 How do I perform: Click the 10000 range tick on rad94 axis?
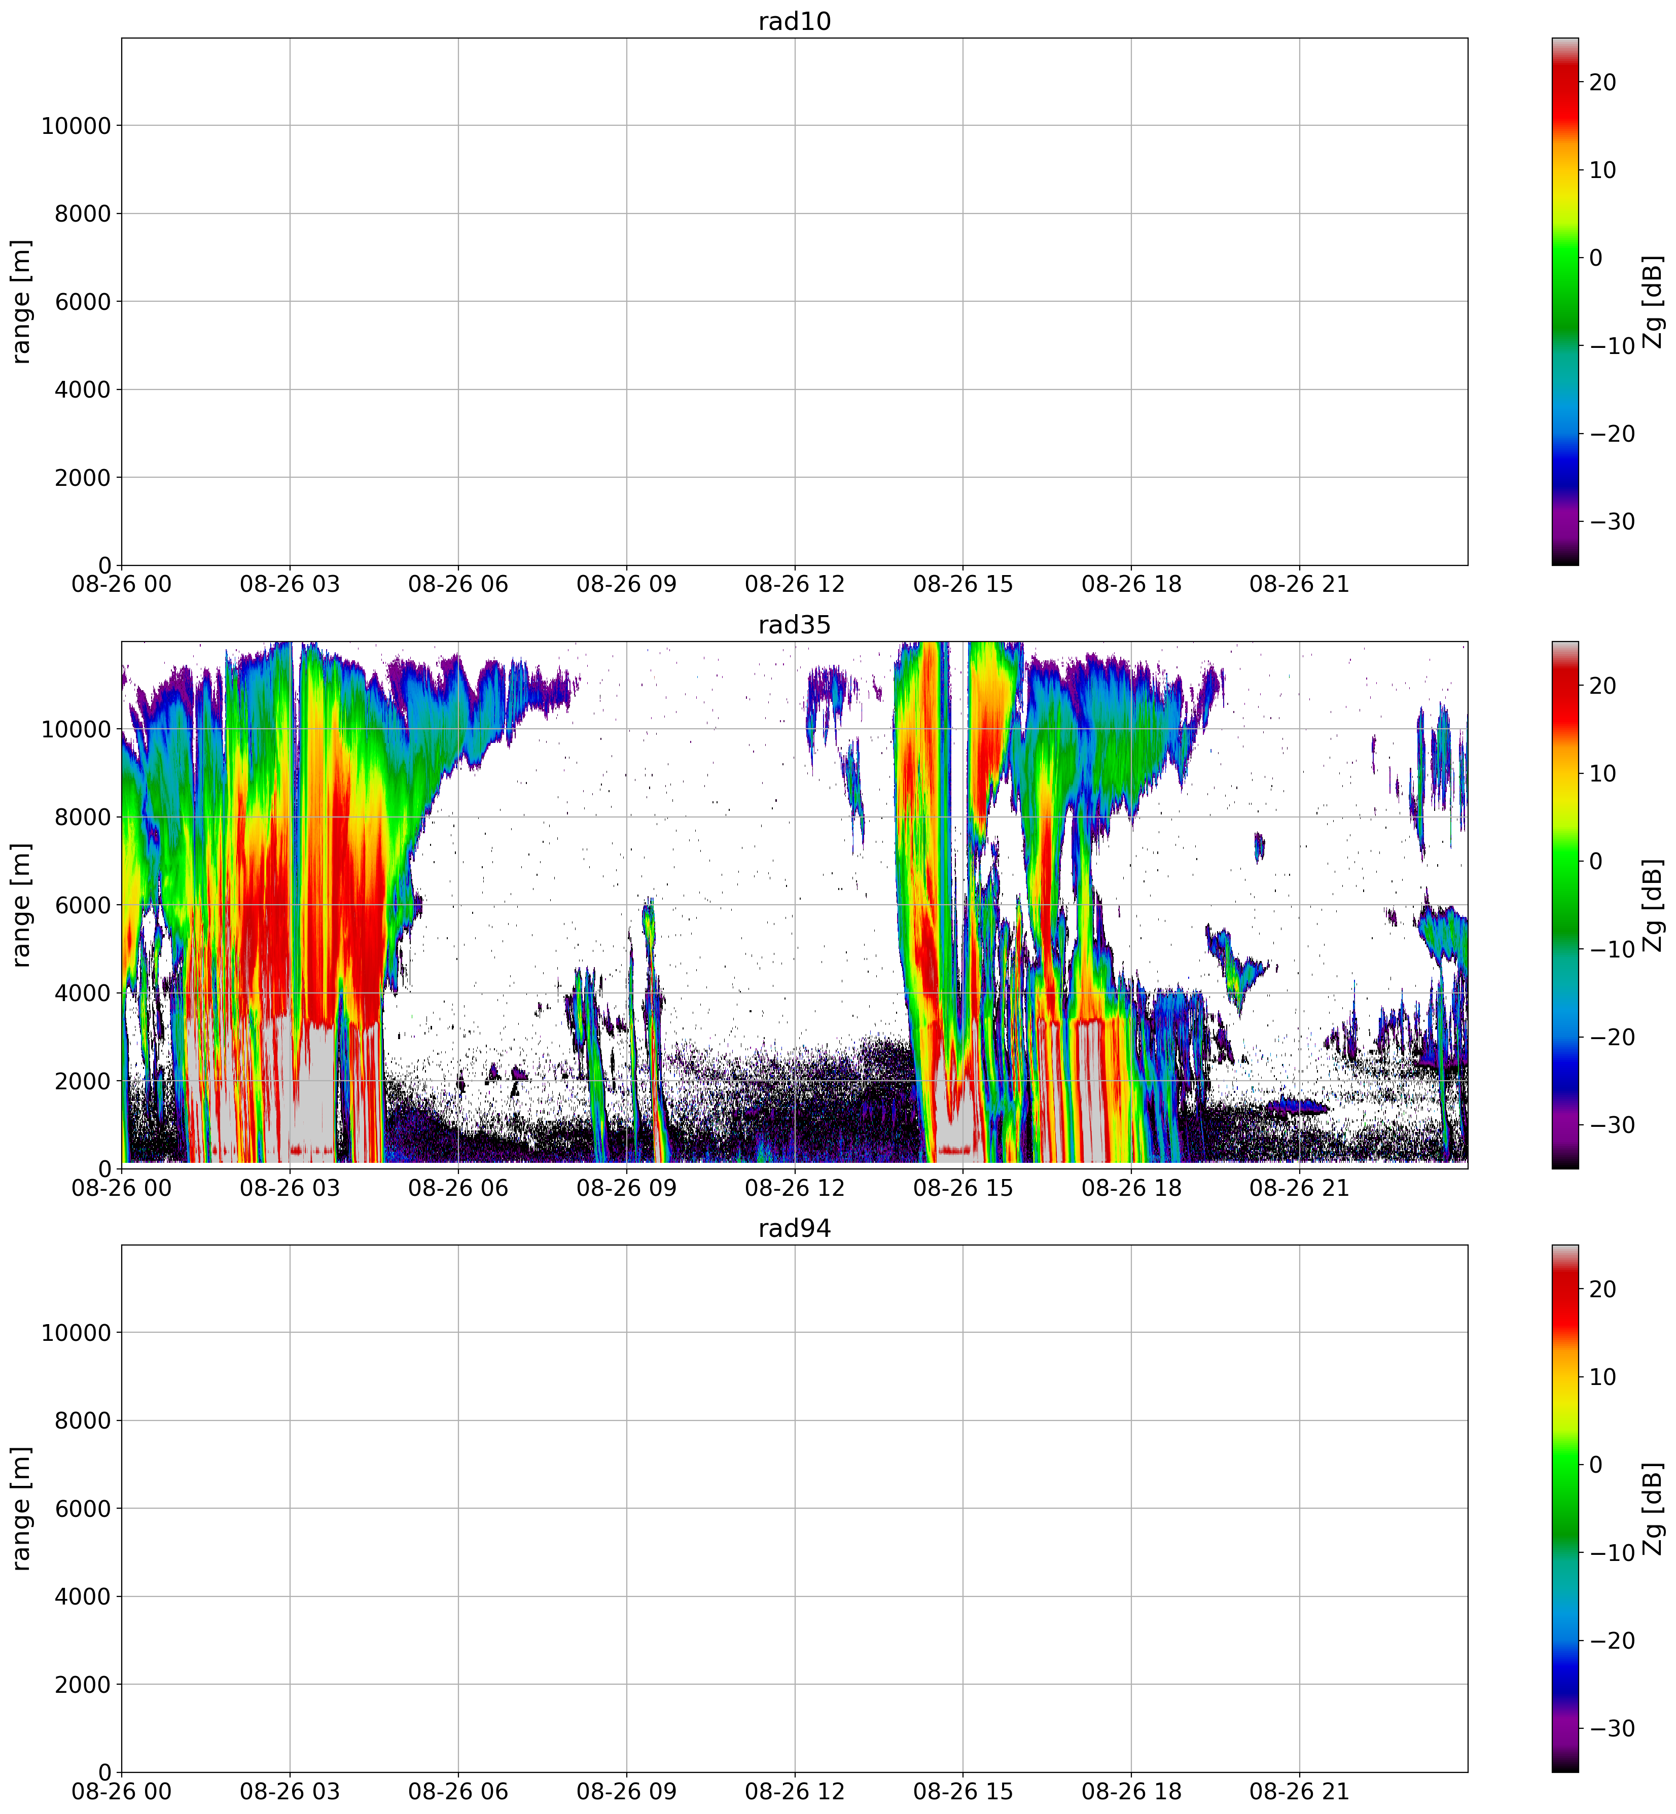pos(75,1333)
